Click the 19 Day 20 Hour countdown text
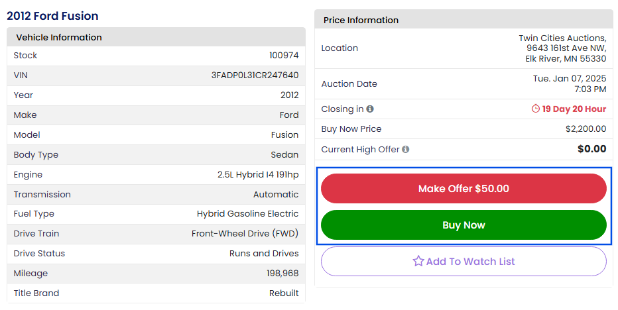 pos(574,109)
